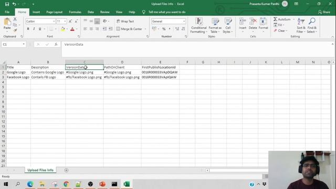Click the Format cells icon
336x189 pixels.
pyautogui.click(x=264, y=22)
